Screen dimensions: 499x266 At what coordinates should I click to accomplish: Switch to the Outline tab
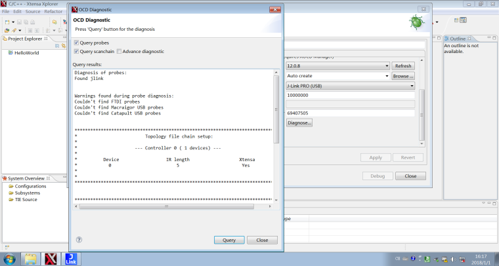pos(458,39)
